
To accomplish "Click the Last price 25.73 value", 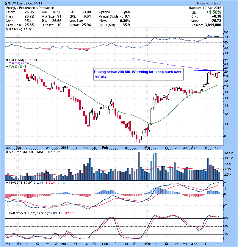I will coord(216,21).
